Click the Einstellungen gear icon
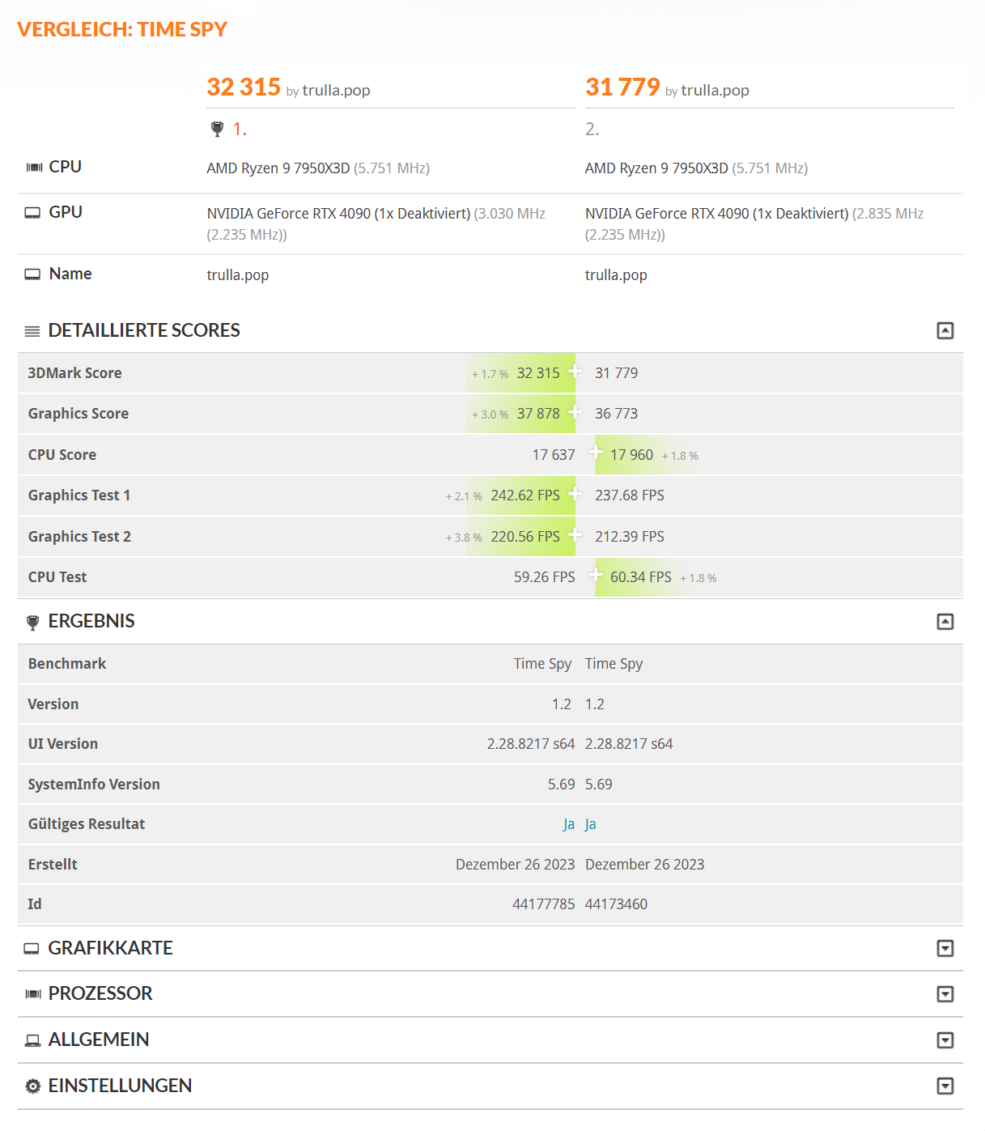The image size is (985, 1131). pyautogui.click(x=32, y=1086)
